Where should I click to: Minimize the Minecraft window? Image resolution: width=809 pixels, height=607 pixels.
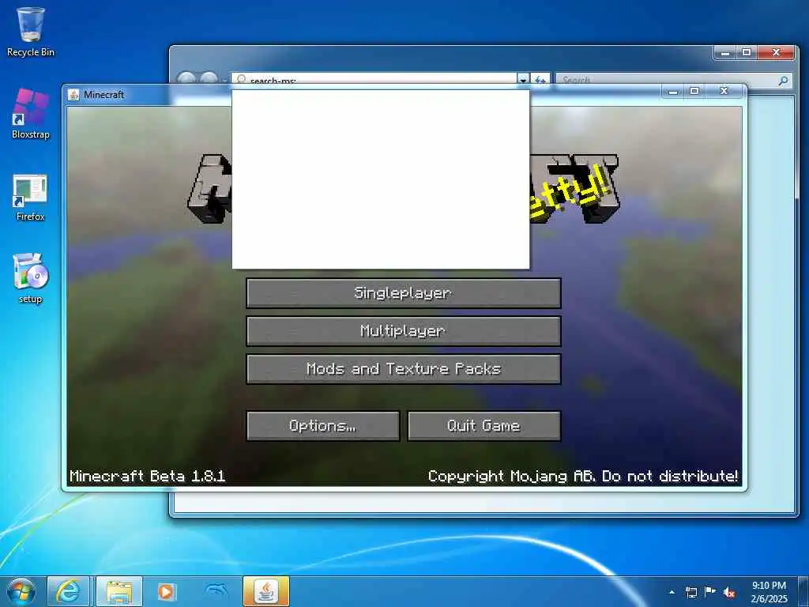click(x=673, y=92)
